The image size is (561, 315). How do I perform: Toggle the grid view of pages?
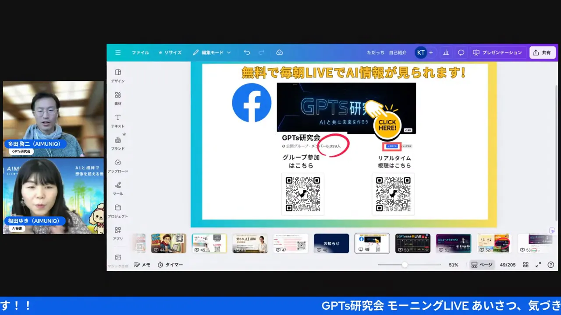pos(525,264)
